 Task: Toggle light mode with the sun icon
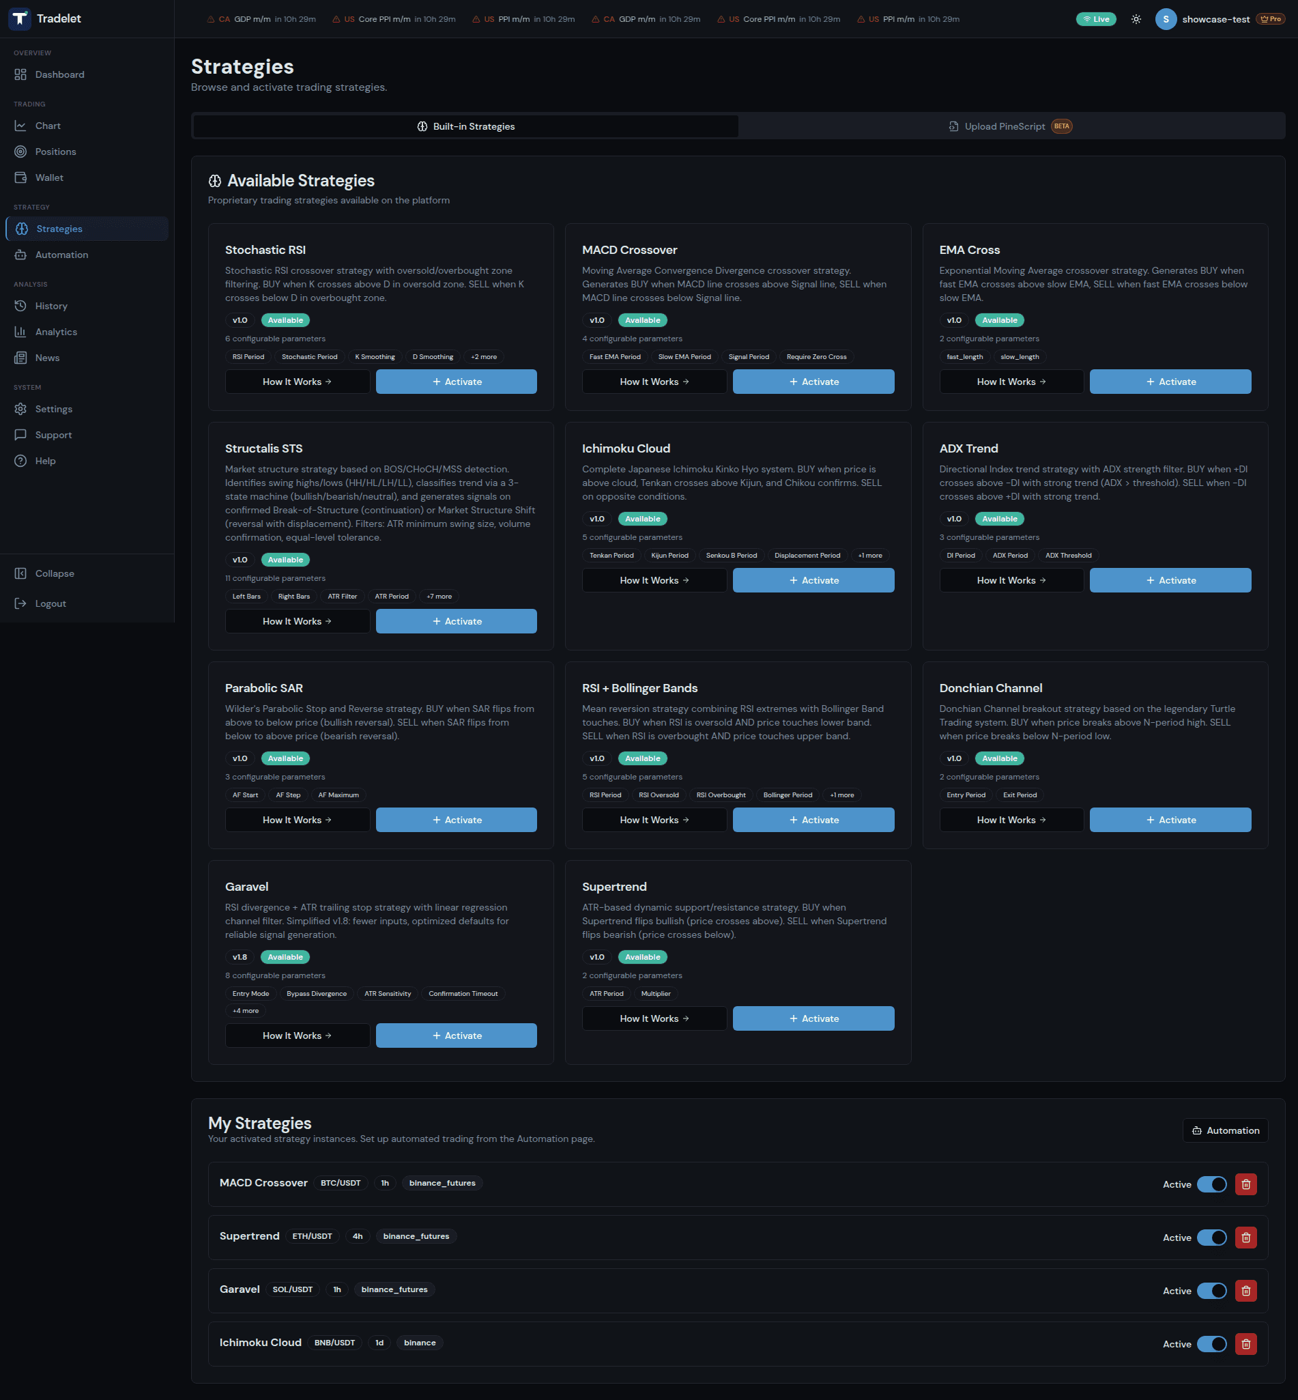pyautogui.click(x=1136, y=19)
